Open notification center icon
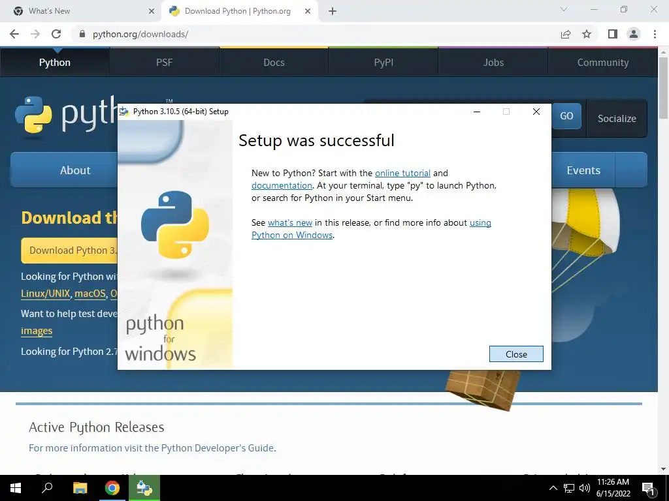Screen dimensions: 669x501 (649, 488)
